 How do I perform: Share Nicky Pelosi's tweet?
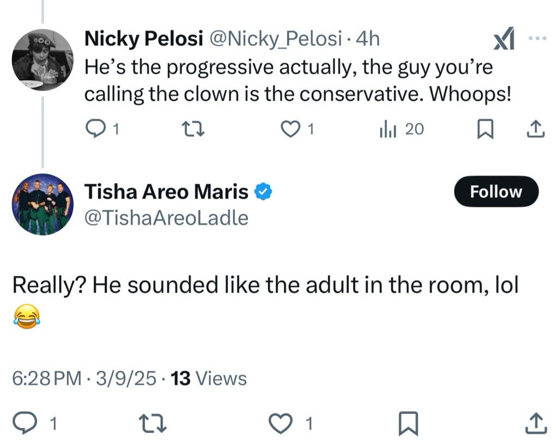click(x=536, y=129)
